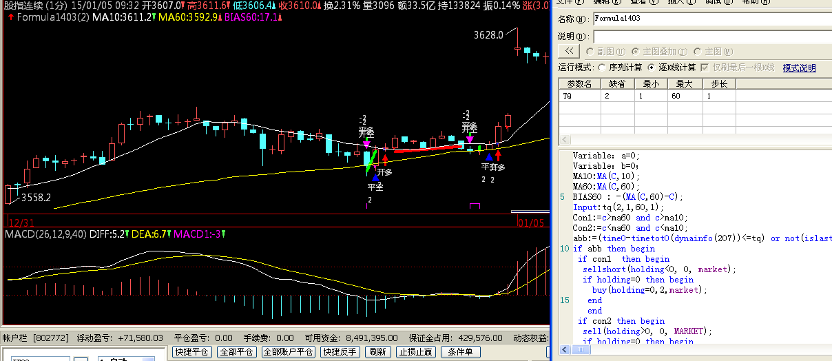
Task: Select the TQ parameter name cell
Action: point(579,96)
